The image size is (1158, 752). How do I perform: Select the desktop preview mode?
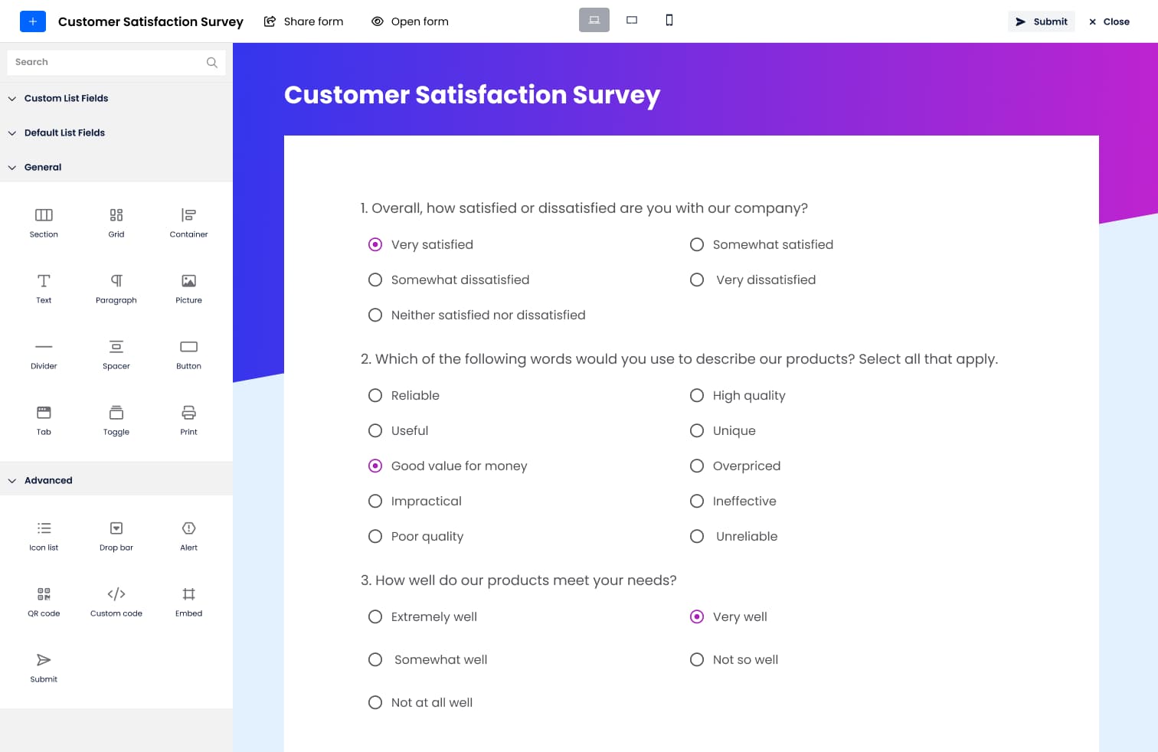click(x=594, y=21)
